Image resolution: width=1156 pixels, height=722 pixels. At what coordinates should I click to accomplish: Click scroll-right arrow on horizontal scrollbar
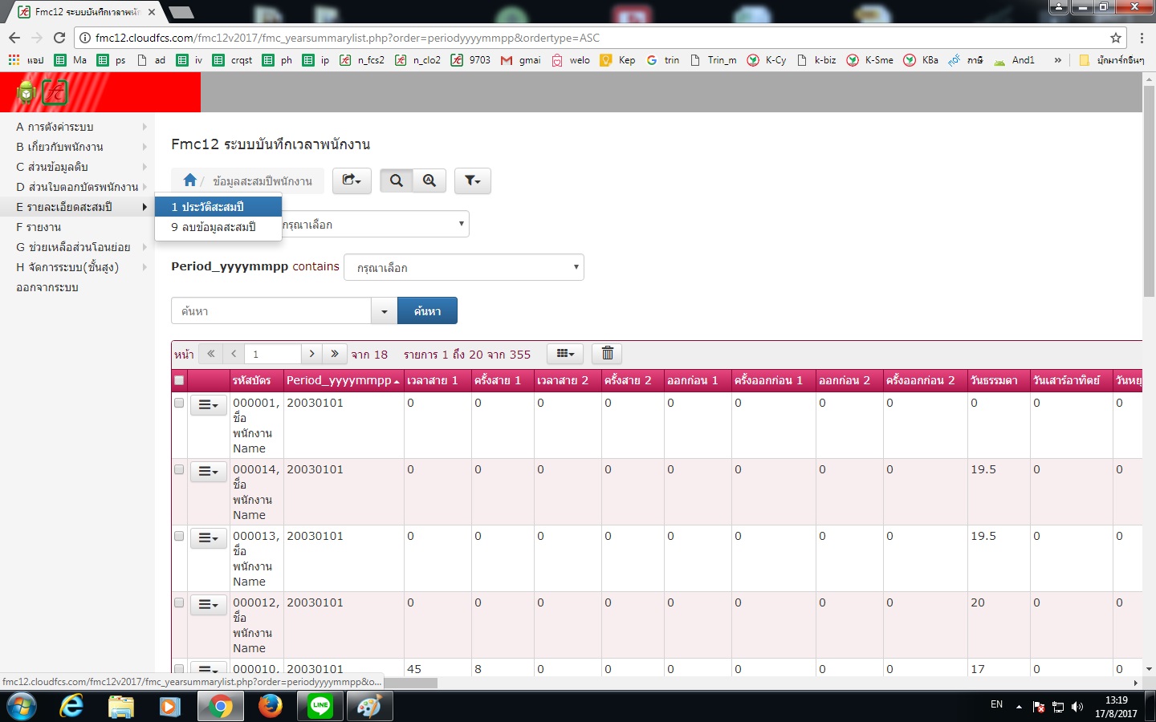click(1136, 683)
